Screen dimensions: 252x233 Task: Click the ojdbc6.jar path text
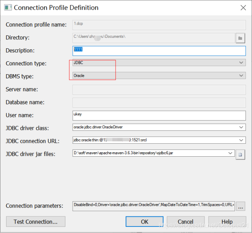coord(123,153)
